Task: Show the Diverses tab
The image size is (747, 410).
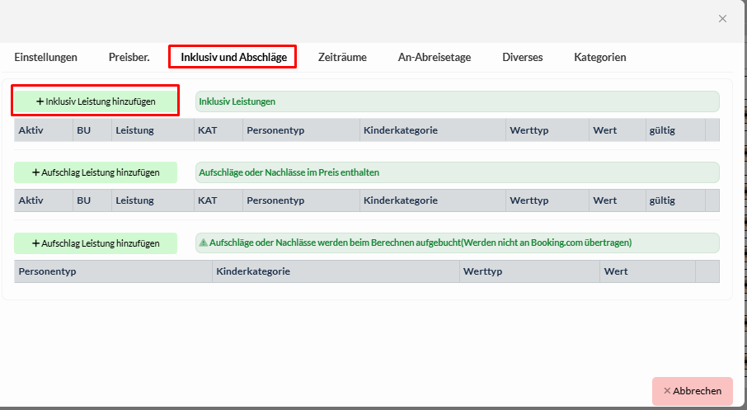Action: coord(523,57)
